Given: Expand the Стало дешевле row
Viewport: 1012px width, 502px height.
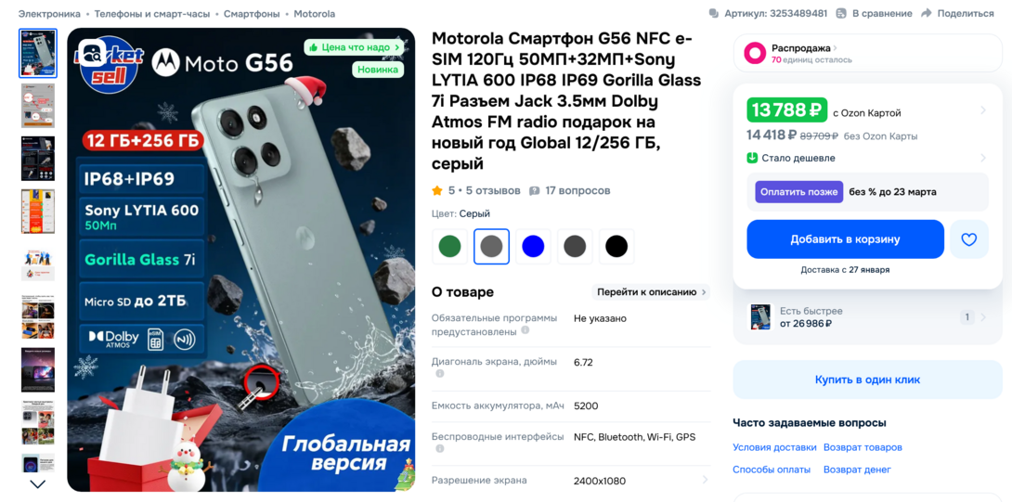Looking at the screenshot, I should pyautogui.click(x=868, y=158).
